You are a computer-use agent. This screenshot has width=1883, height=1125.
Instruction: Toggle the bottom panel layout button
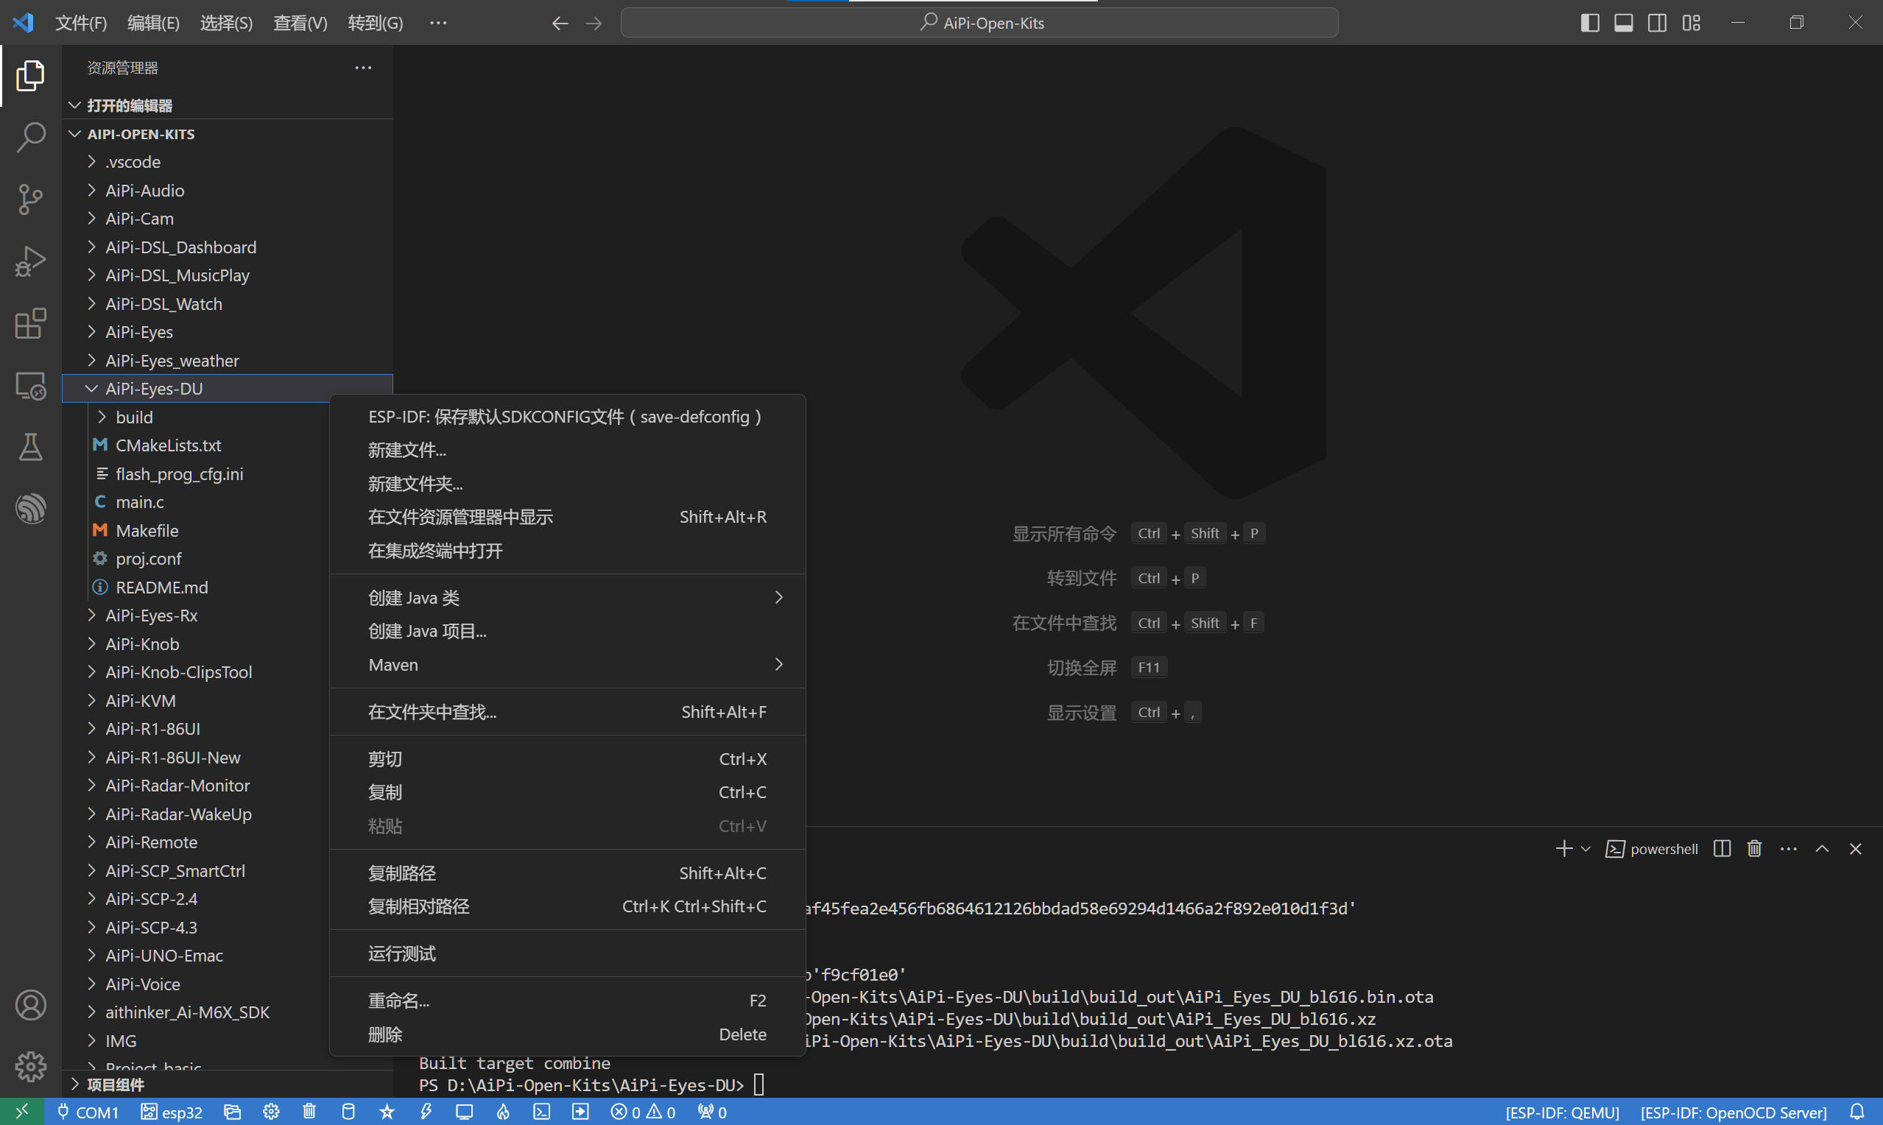pyautogui.click(x=1623, y=23)
